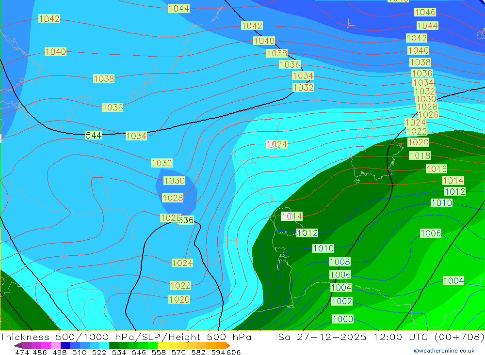Pick the light pink legend swatch
485x355 pixels.
(56, 345)
